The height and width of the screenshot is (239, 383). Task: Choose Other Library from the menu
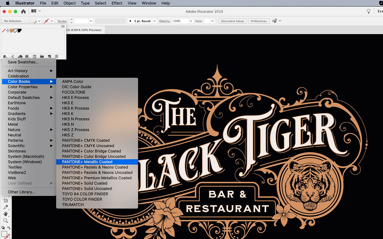click(29, 192)
